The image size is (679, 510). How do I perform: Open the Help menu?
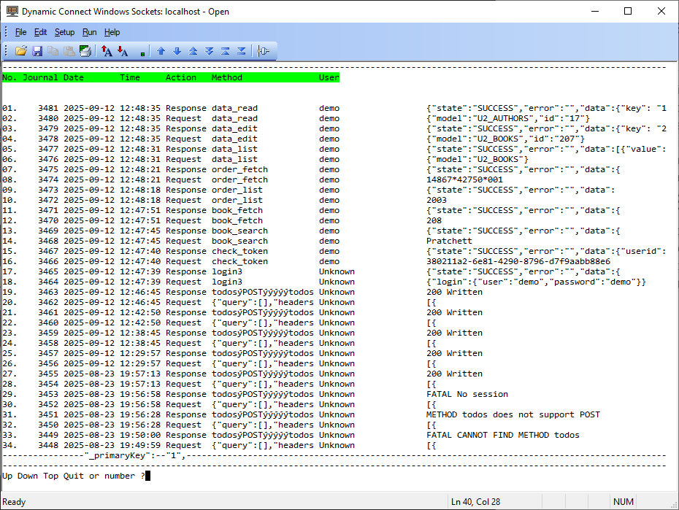coord(112,32)
